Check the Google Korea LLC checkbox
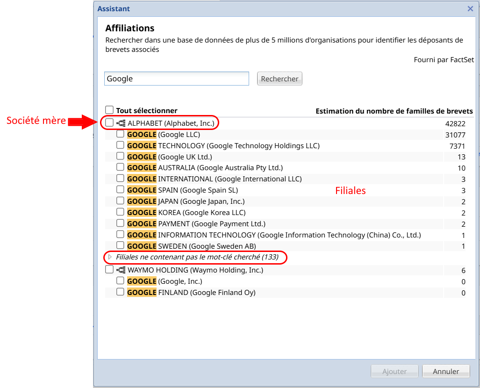 [x=120, y=212]
